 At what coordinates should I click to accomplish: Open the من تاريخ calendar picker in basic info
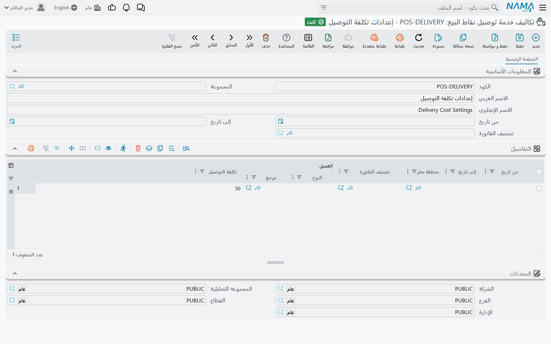281,121
